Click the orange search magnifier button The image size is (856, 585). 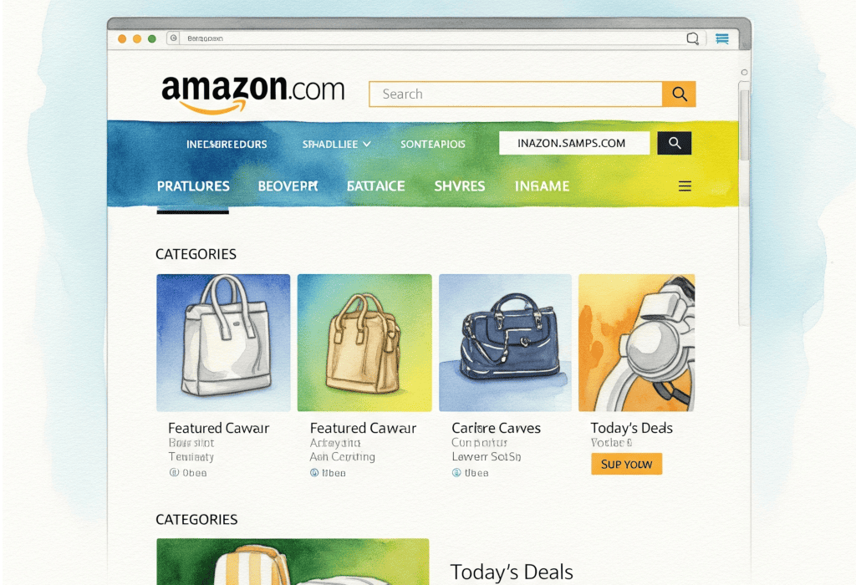click(x=679, y=94)
